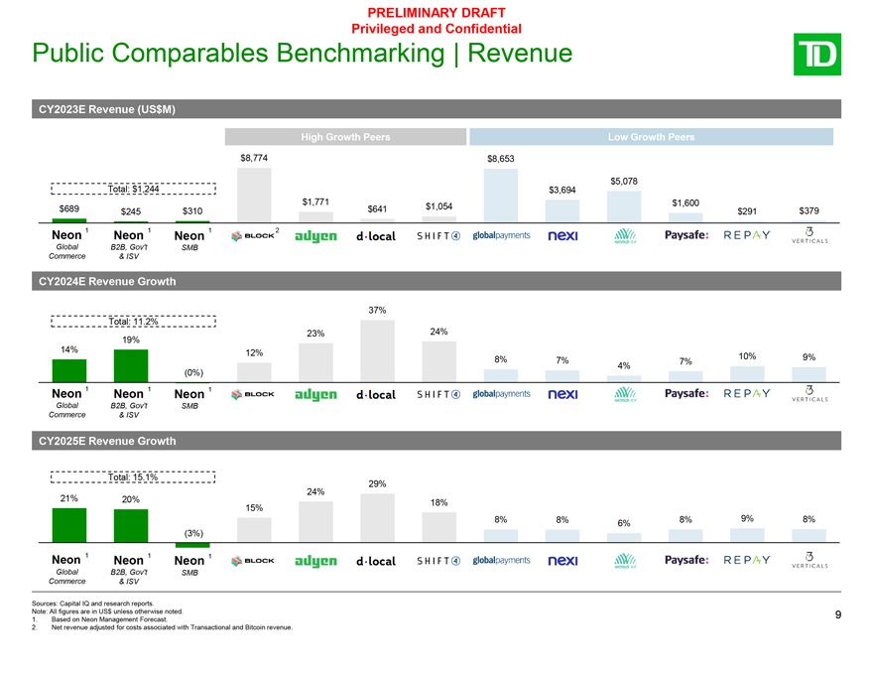
Task: Click the CY2024E Revenue Growth section header
Action: click(x=436, y=281)
